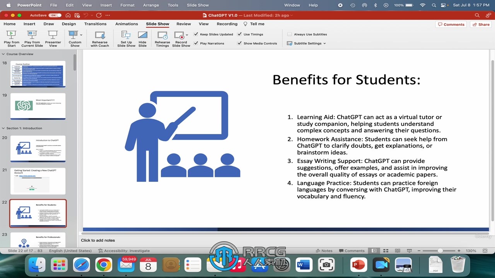Adjust the zoom slider handle
Viewport: 495px width, 278px height.
coord(440,251)
